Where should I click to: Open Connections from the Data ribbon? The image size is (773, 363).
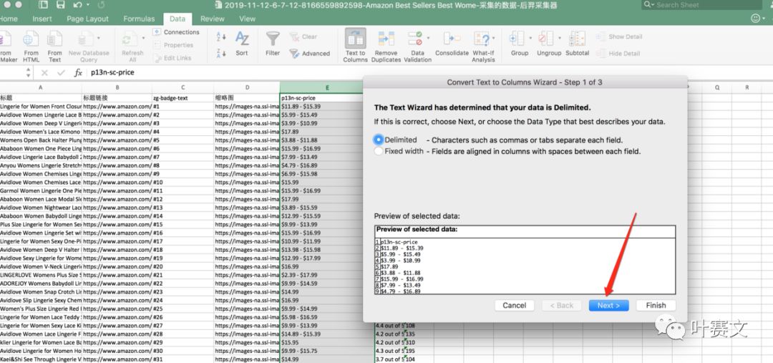click(176, 32)
